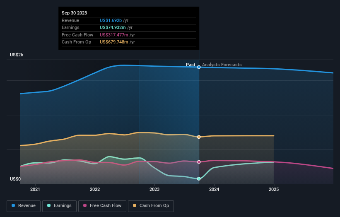Click the Cash From Op label in tooltip
This screenshot has height=217, width=340.
coord(76,42)
